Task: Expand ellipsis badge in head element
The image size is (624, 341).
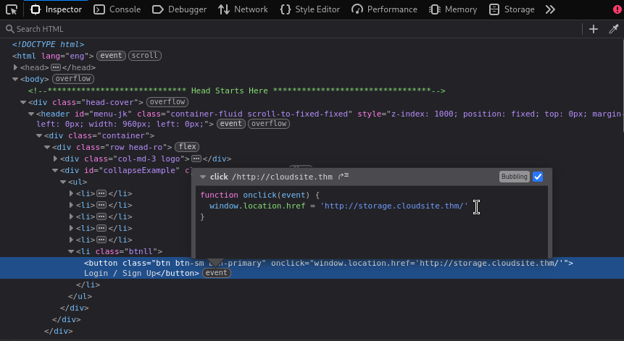Action: click(56, 67)
